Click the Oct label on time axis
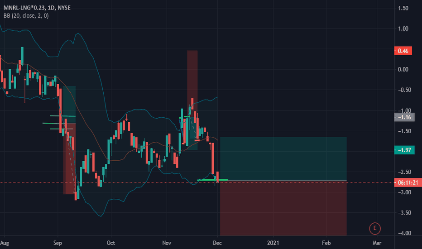Screen dimensions: 422x249 111,243
